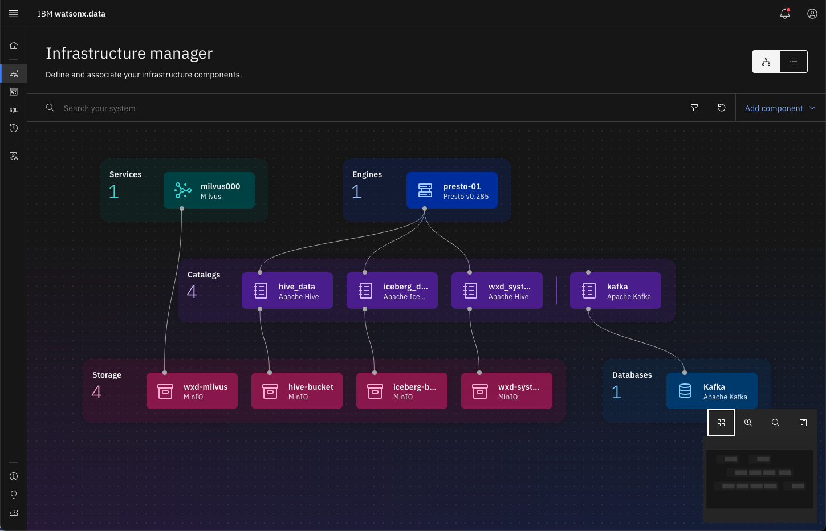Viewport: 826px width, 531px height.
Task: Click the IBM watsonx.data title
Action: click(x=71, y=14)
